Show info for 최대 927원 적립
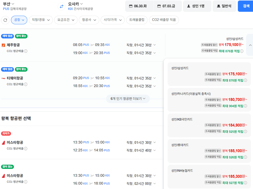 coord(245,183)
